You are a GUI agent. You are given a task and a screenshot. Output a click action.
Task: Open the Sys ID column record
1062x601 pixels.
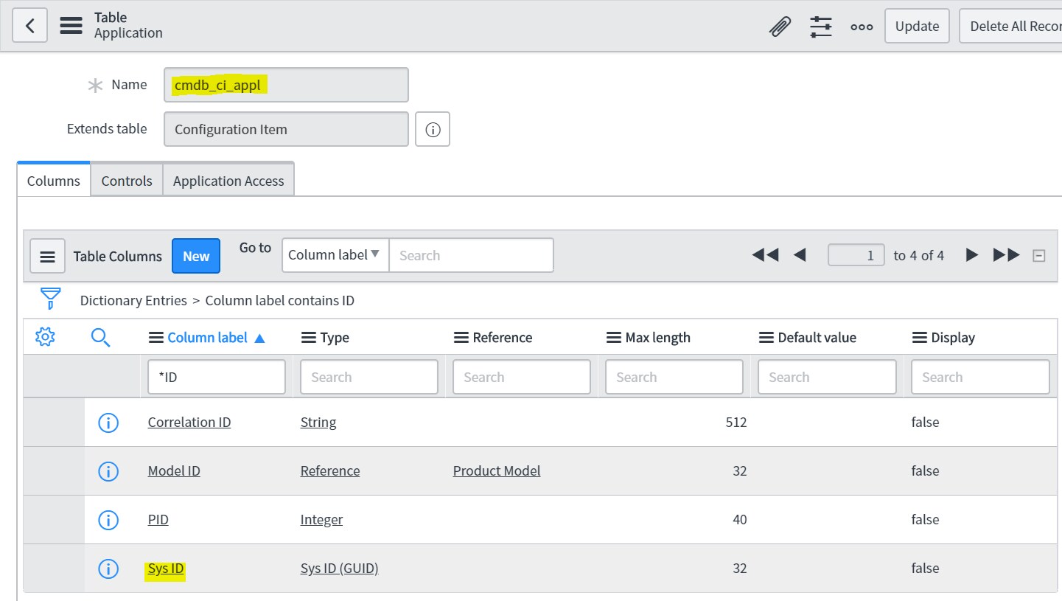(165, 568)
